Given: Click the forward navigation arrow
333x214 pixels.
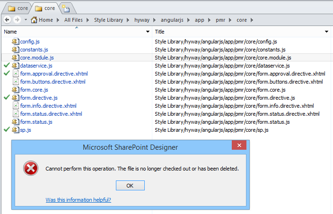Looking at the screenshot, I should pyautogui.click(x=17, y=20).
